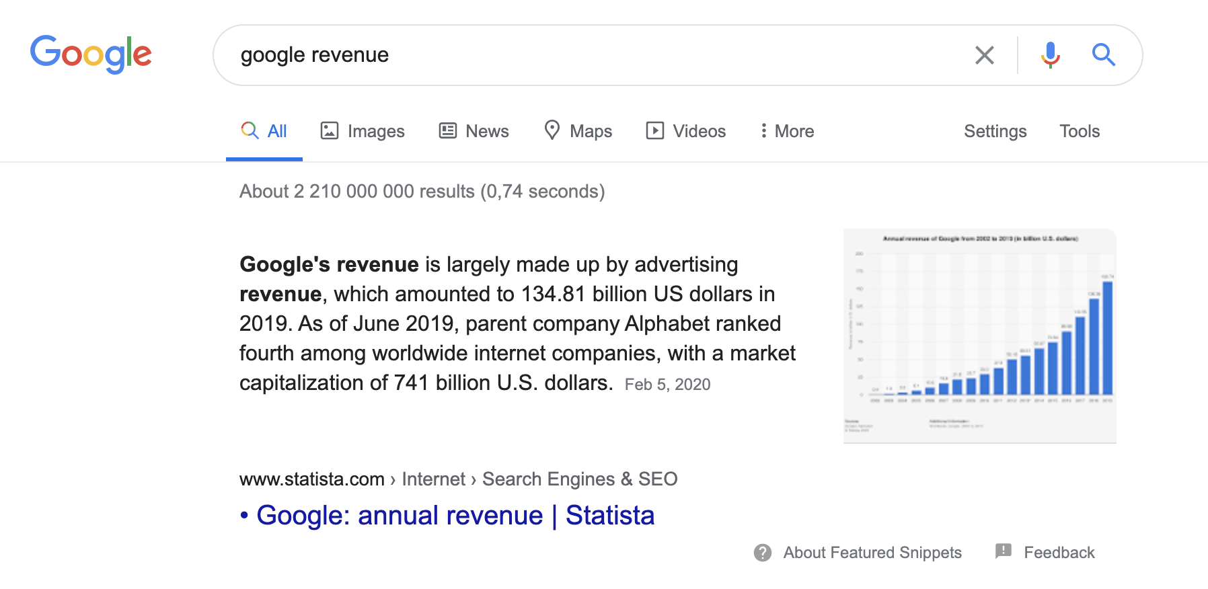Clear the search query with the X icon
Screen dimensions: 1208x589
(x=985, y=55)
